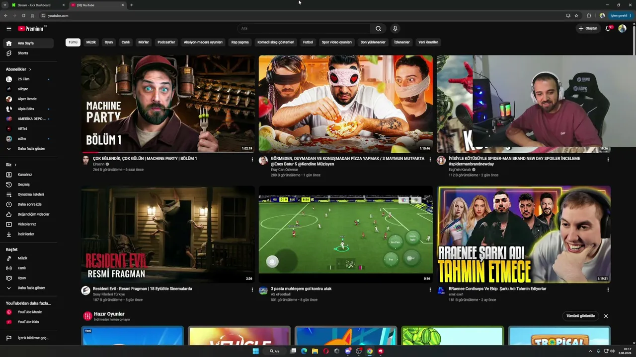Select the Futbol filter chip

pyautogui.click(x=308, y=42)
